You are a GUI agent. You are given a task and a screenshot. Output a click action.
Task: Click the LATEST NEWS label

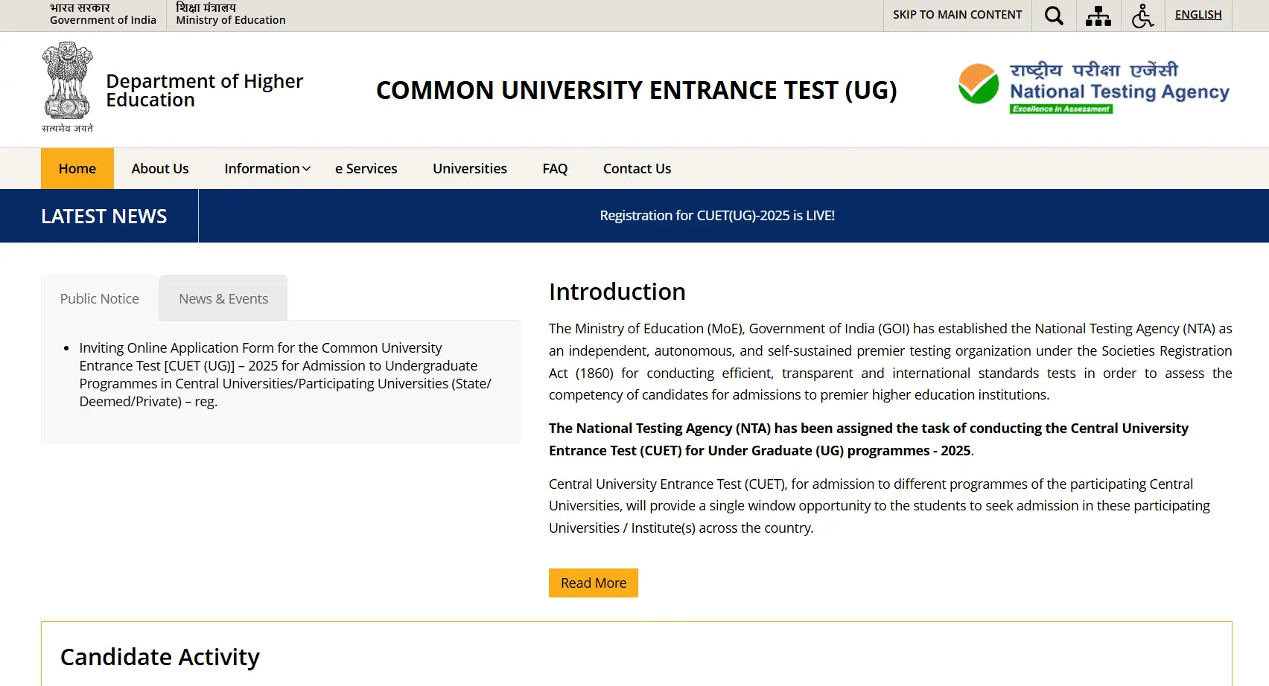click(104, 216)
